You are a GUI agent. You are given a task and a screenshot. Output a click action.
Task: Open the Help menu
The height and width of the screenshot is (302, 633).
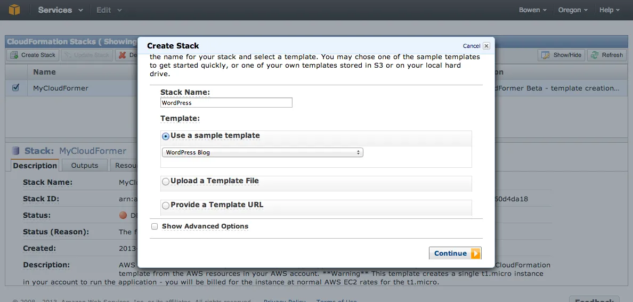[609, 10]
